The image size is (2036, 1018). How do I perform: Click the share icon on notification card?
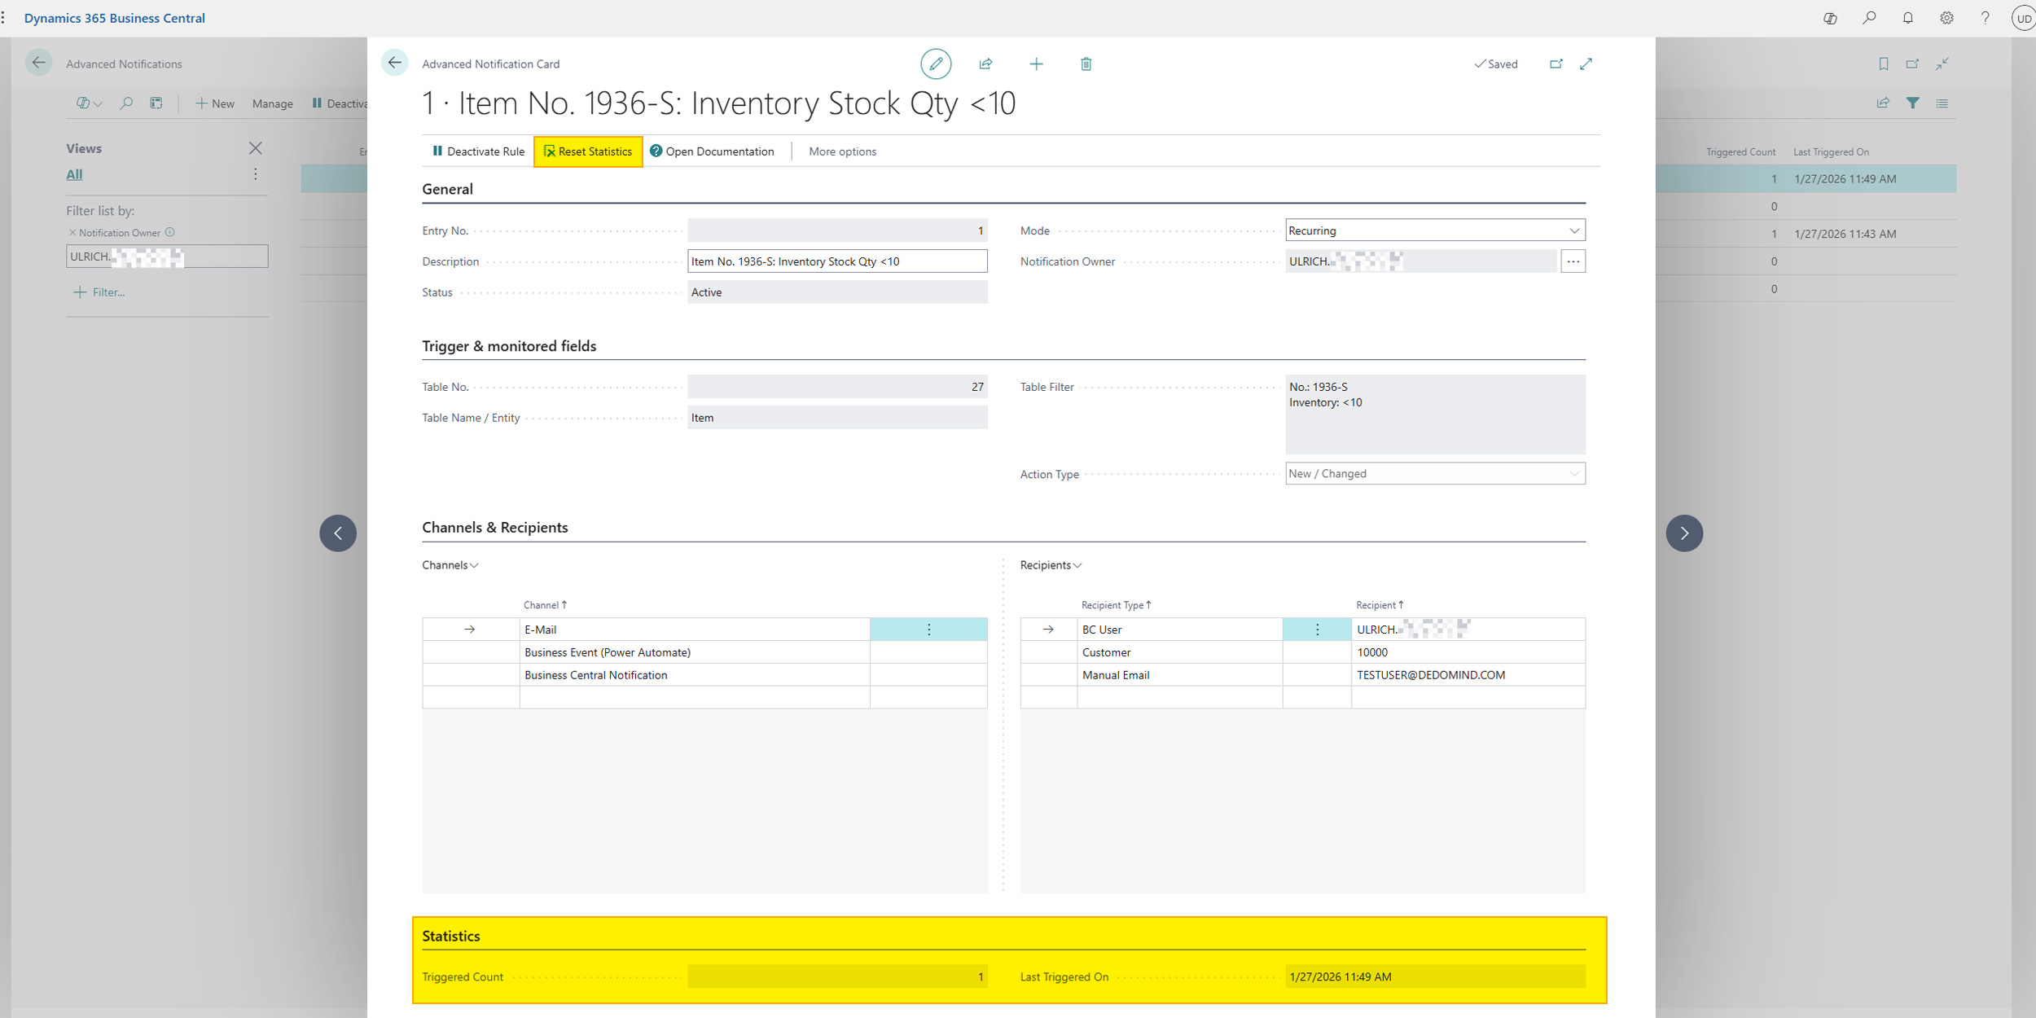(985, 64)
